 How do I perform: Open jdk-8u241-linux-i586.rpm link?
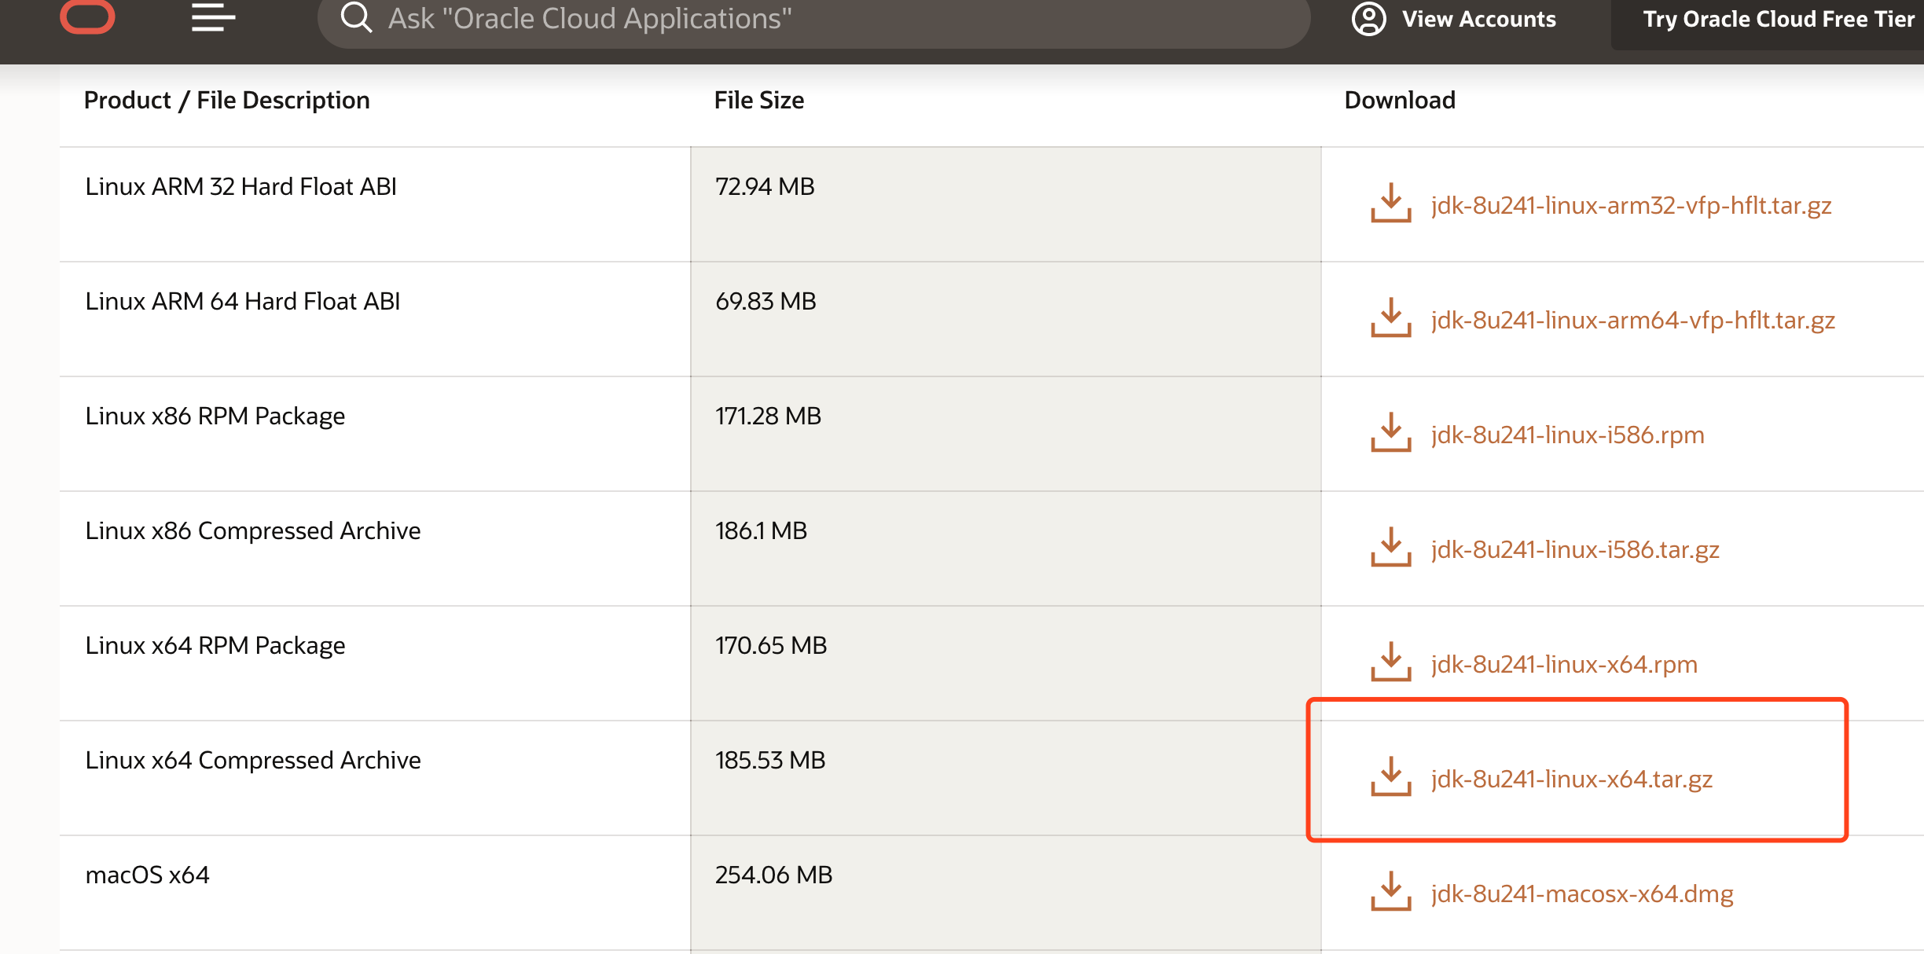click(1567, 435)
